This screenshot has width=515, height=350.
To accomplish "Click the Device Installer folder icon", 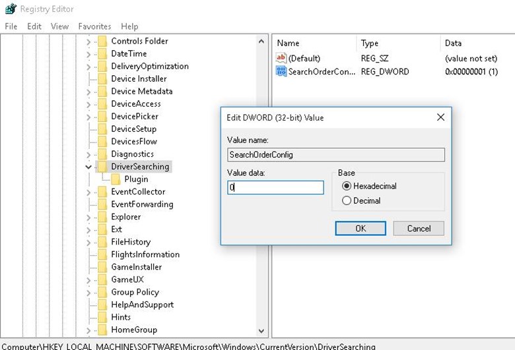I will 102,78.
